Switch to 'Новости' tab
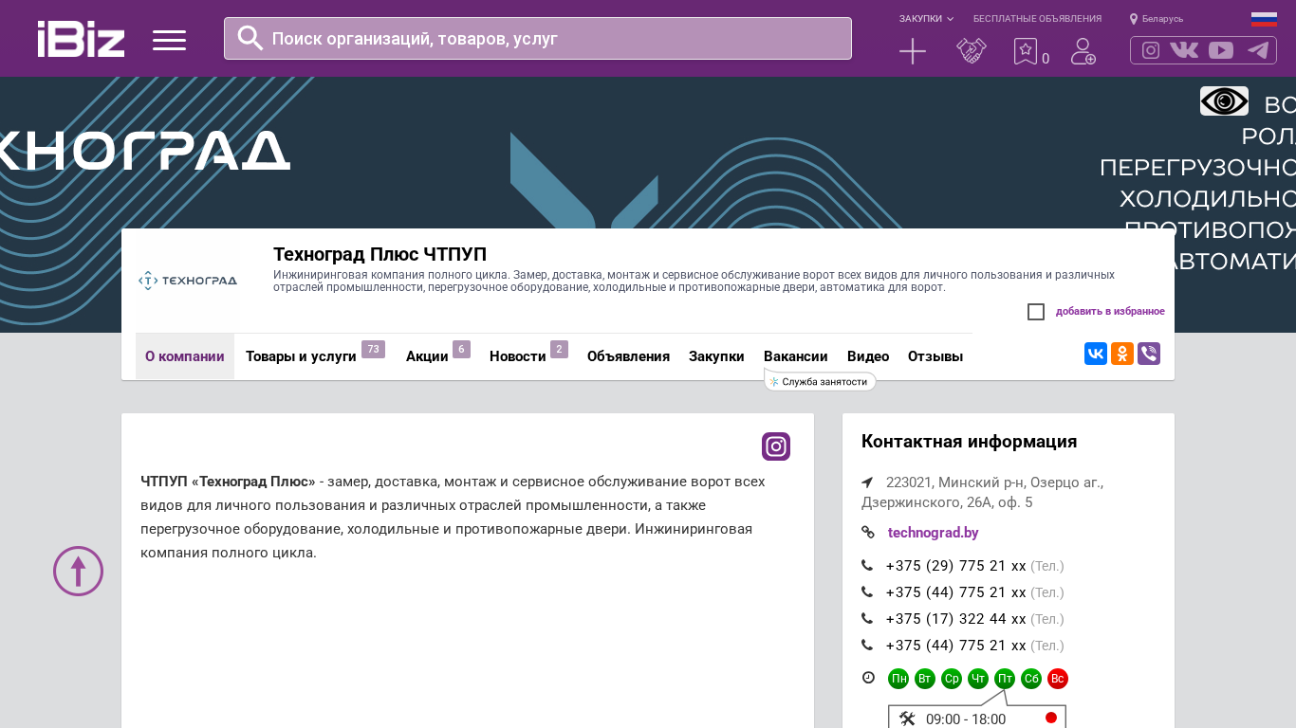This screenshot has width=1296, height=728. (x=518, y=356)
